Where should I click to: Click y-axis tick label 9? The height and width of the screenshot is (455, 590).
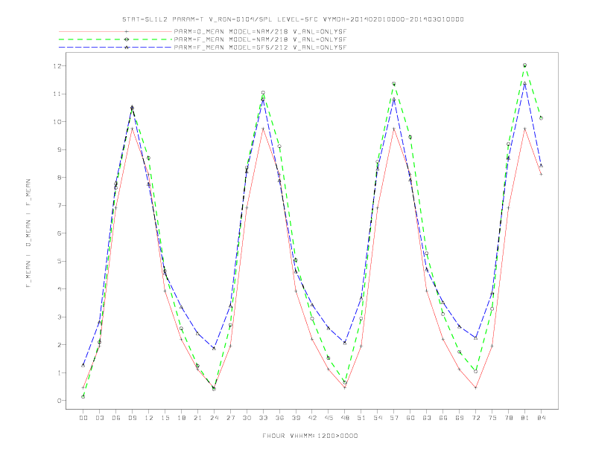tap(59, 149)
